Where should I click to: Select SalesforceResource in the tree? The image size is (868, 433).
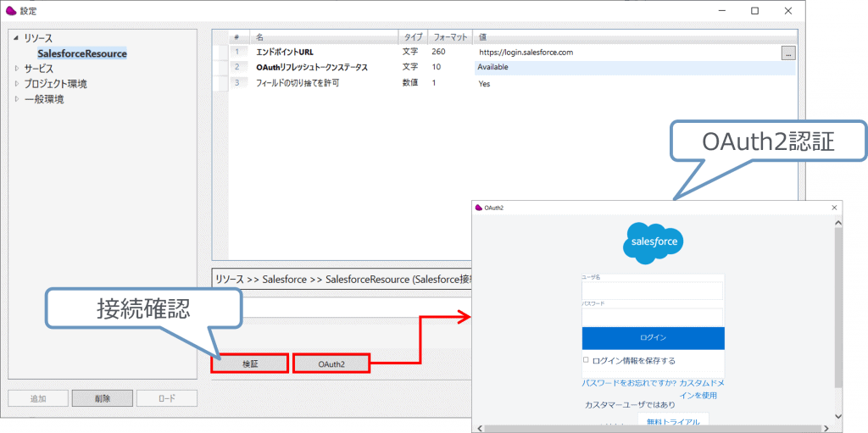pos(81,53)
